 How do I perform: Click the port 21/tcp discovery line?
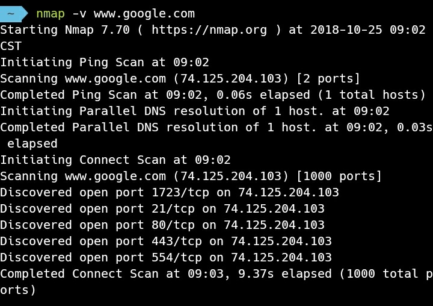click(162, 209)
